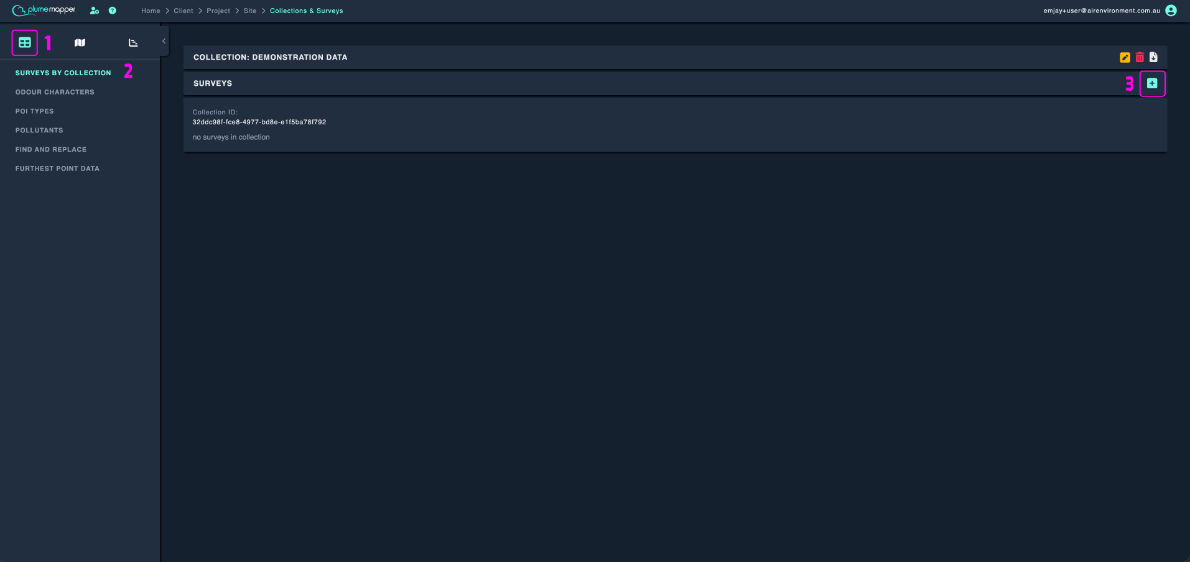The width and height of the screenshot is (1190, 562).
Task: Go to Client breadcrumb
Action: pyautogui.click(x=184, y=11)
